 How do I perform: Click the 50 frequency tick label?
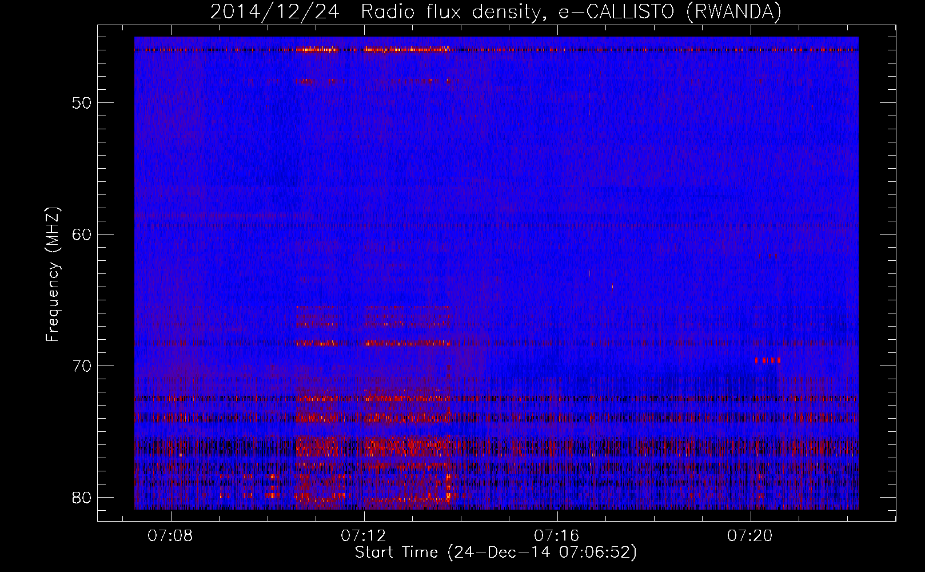[82, 104]
